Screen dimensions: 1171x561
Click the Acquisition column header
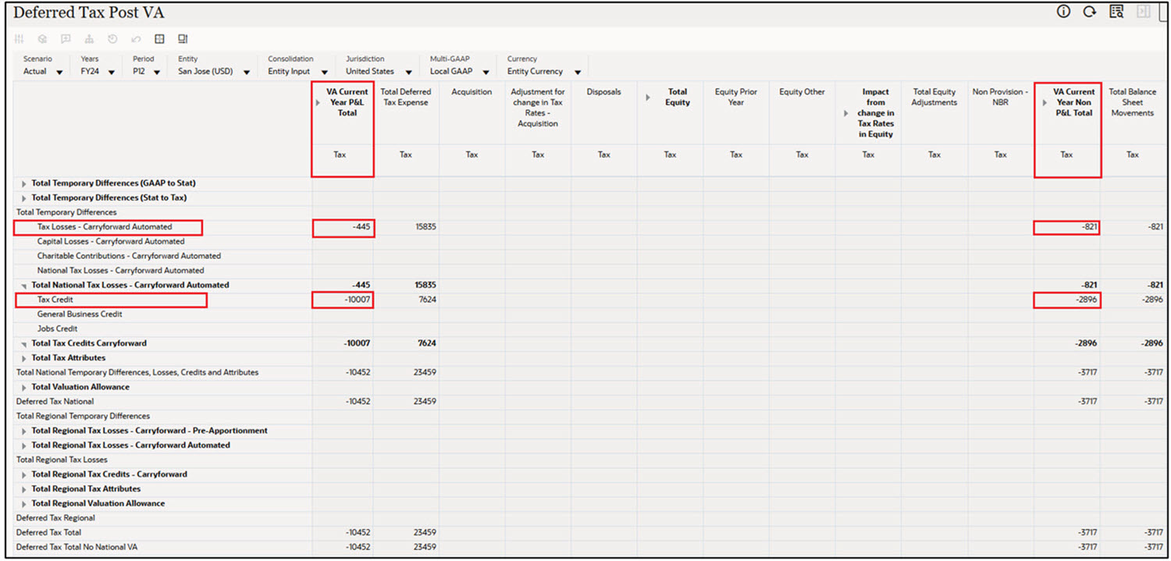click(472, 92)
